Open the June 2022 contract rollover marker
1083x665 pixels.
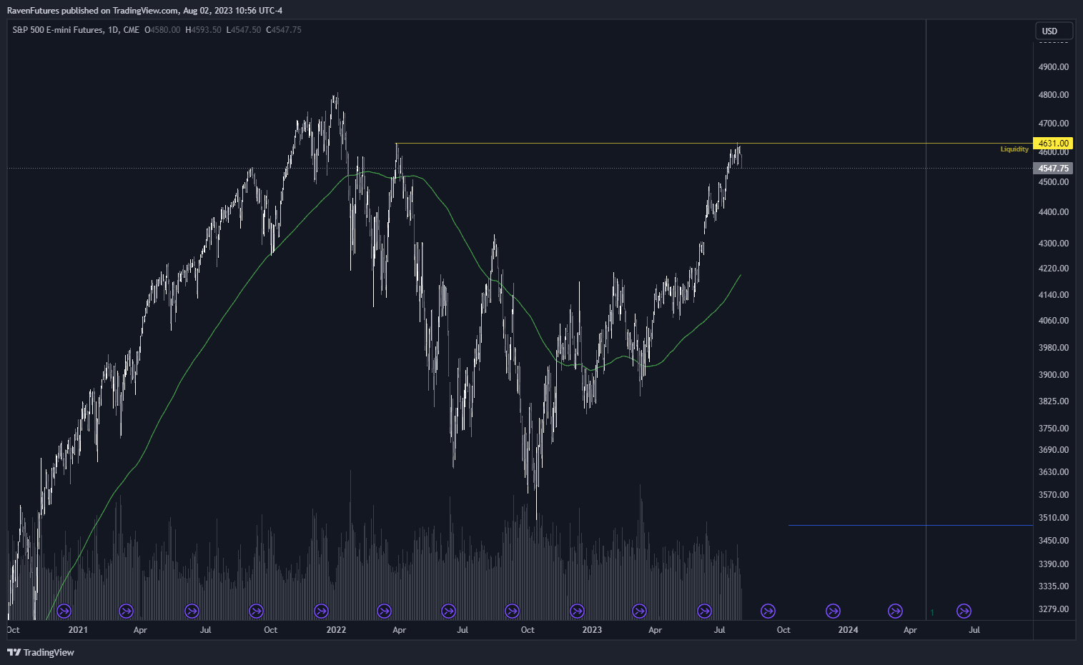point(448,611)
